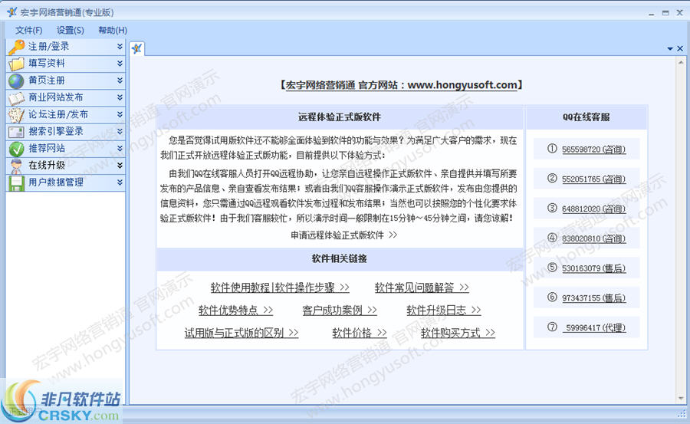Screen dimensions: 690x424
Task: Click the key icon beside 注册/登录
Action: coord(16,47)
